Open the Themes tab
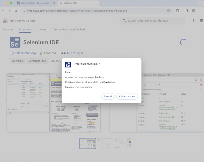Screen dimensions: 204x162 coord(42,29)
